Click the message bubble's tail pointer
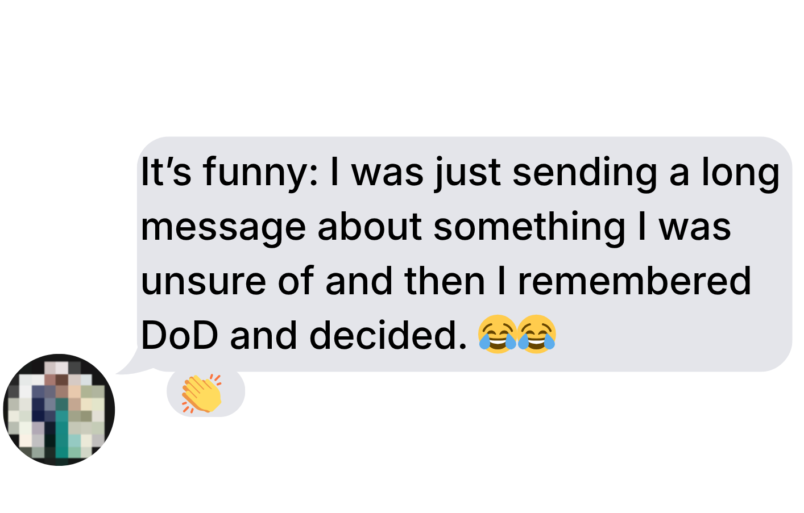 pos(130,365)
